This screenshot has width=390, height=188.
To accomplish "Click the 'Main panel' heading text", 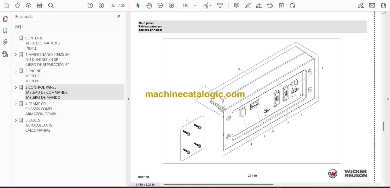I will [x=146, y=23].
